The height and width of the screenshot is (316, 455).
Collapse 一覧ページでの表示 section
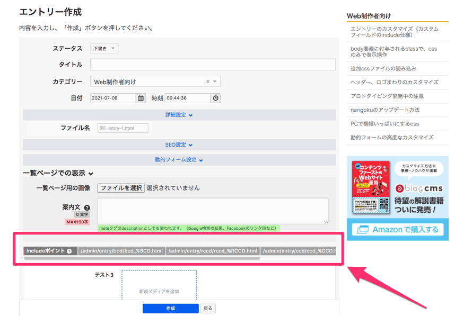pos(58,173)
